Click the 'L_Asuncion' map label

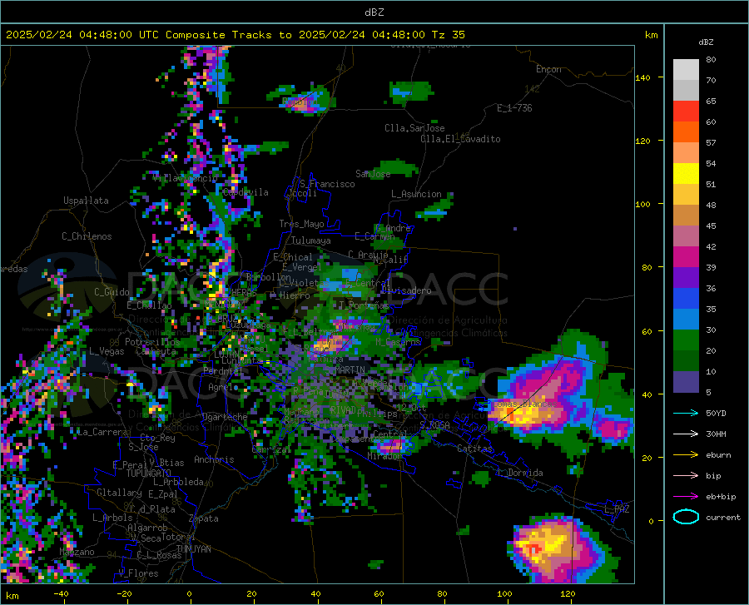[416, 194]
